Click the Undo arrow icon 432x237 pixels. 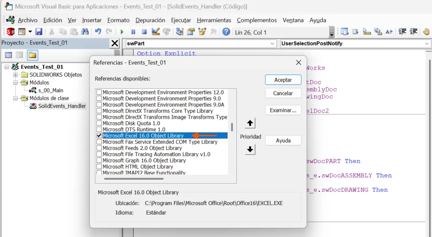[98, 32]
